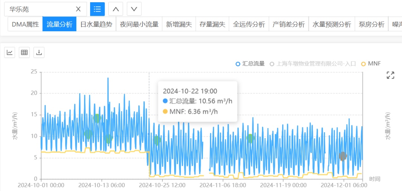Image resolution: width=402 pixels, height=191 pixels.
Task: Click x-axis label 2024-11-19 00:00
Action: 283,185
